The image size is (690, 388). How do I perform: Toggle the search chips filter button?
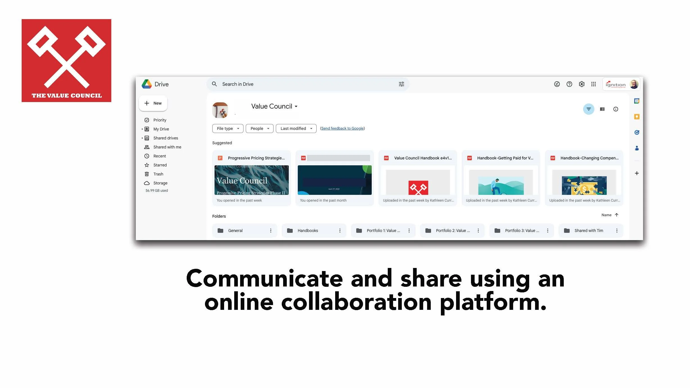588,109
